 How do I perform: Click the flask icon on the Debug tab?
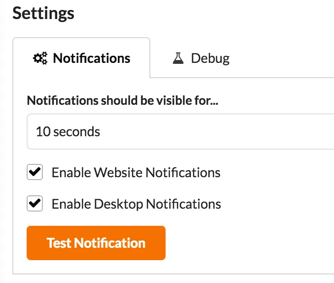tap(178, 58)
